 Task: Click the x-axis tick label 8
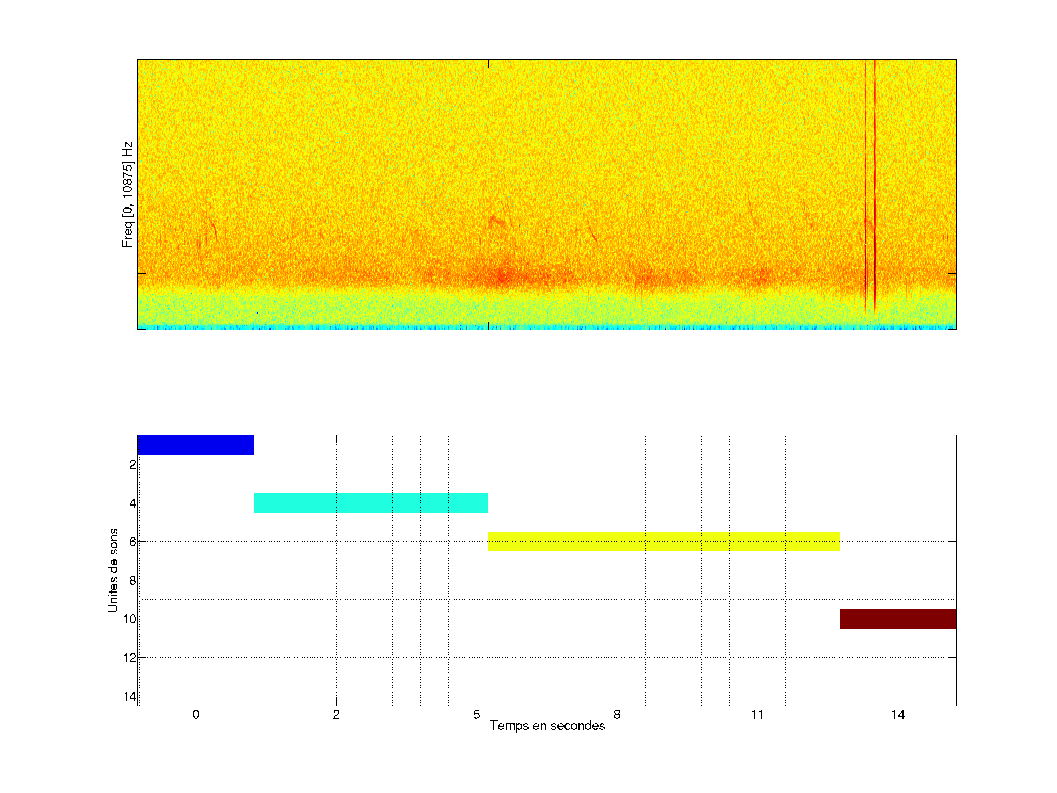(617, 714)
